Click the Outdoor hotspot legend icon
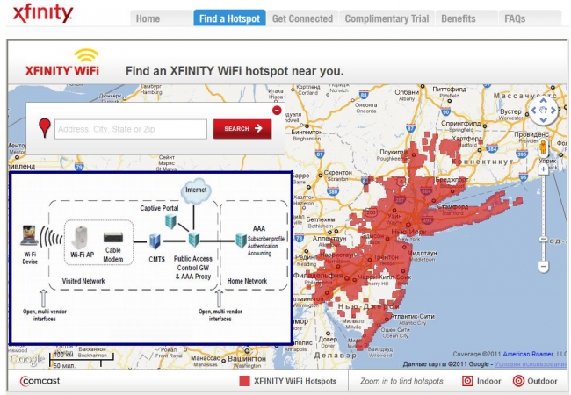 click(518, 381)
